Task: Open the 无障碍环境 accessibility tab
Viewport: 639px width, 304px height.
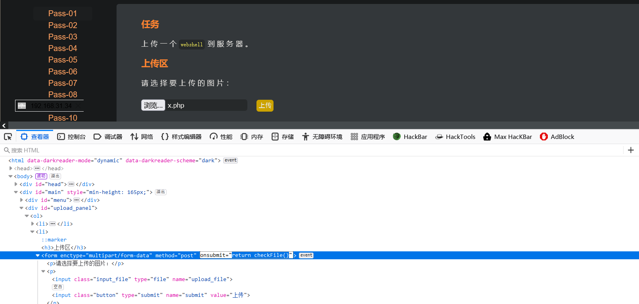Action: tap(322, 137)
